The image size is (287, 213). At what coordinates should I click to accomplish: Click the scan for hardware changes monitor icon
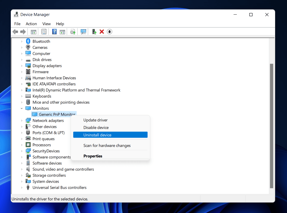(83, 32)
